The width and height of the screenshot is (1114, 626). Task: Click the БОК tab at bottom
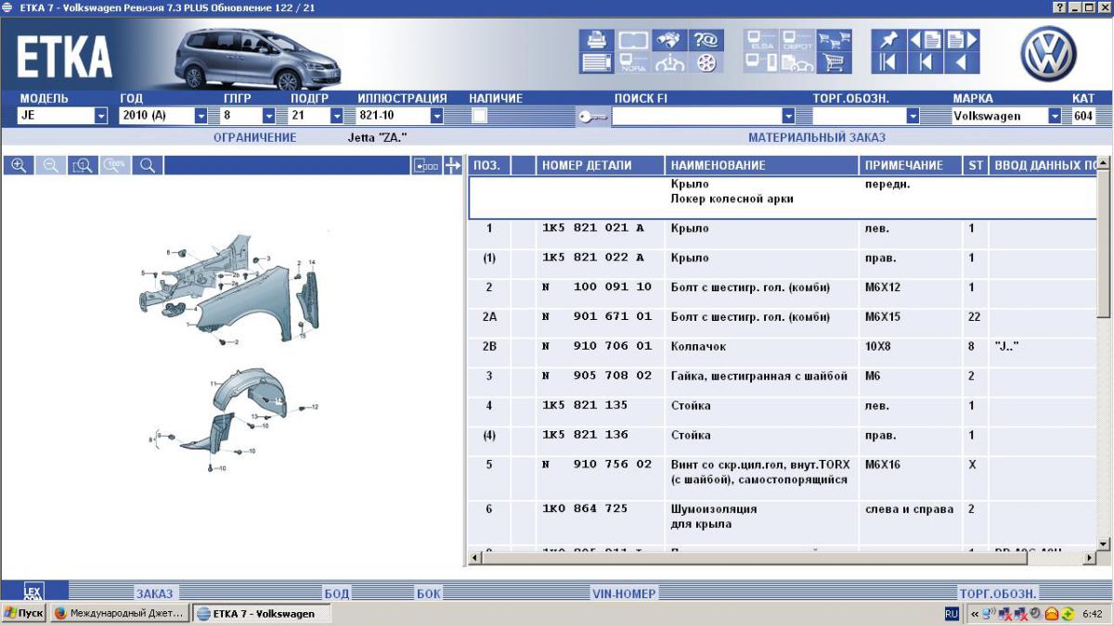(429, 594)
